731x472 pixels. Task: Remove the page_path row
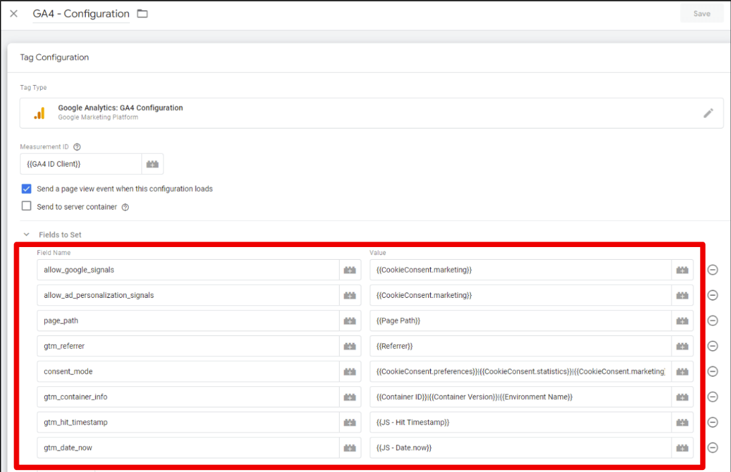[x=712, y=321]
